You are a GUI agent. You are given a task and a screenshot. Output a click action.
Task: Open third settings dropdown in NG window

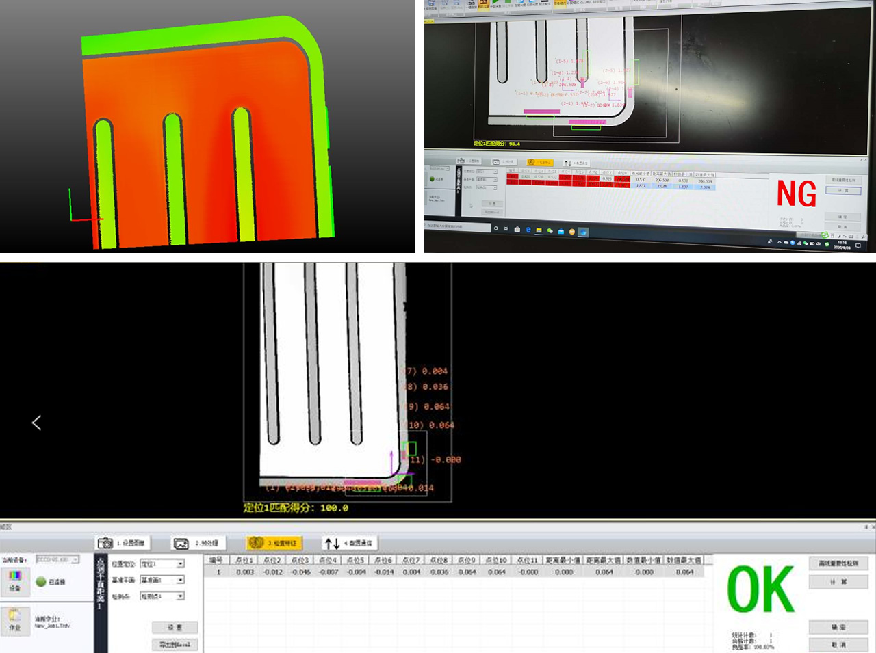[x=486, y=187]
